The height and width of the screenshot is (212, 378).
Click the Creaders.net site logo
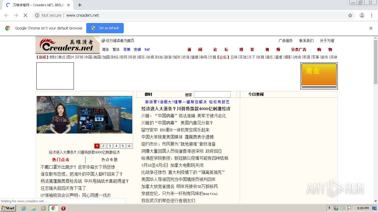coord(68,45)
